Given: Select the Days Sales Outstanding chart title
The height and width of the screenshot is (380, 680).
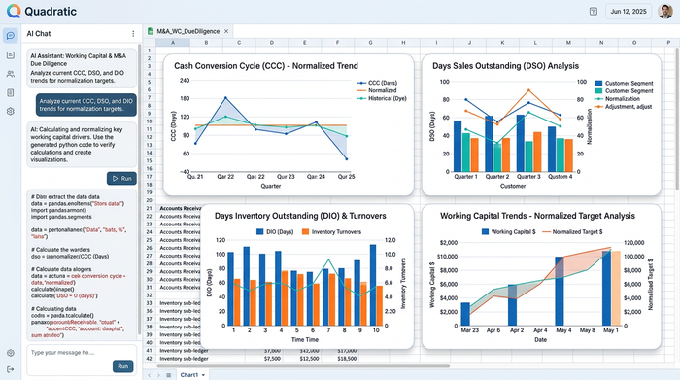Looking at the screenshot, I should click(505, 66).
